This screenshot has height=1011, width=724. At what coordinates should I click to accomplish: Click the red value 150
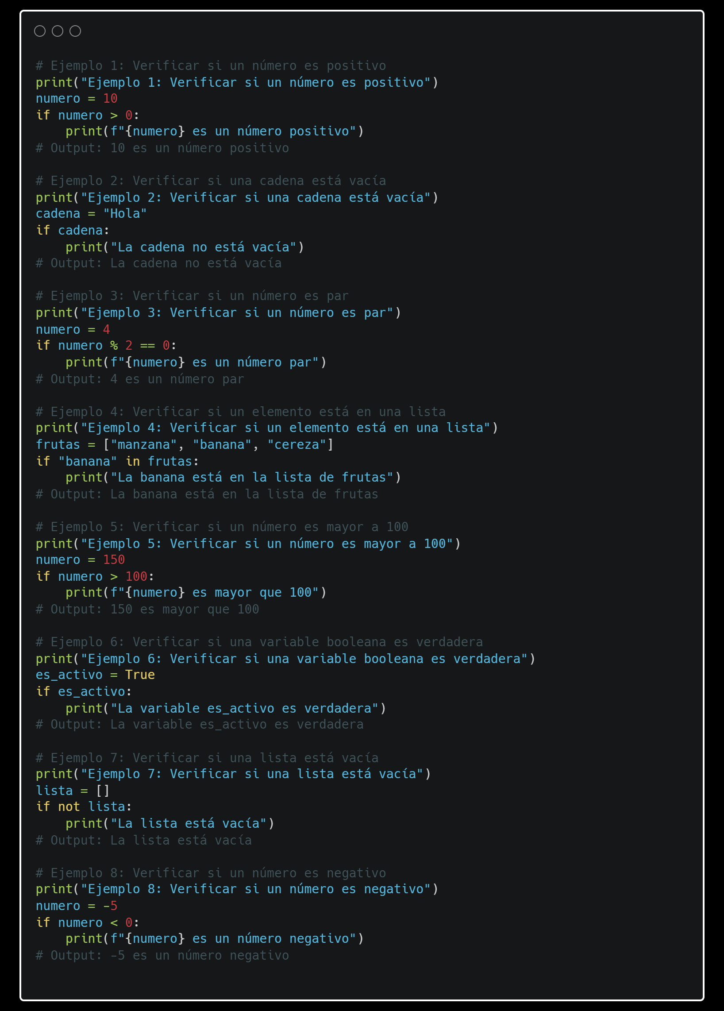pyautogui.click(x=114, y=560)
